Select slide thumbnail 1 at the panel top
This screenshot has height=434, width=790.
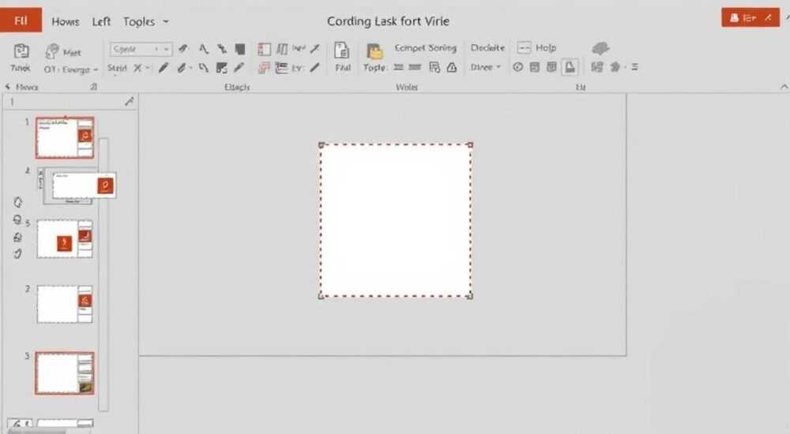coord(65,137)
